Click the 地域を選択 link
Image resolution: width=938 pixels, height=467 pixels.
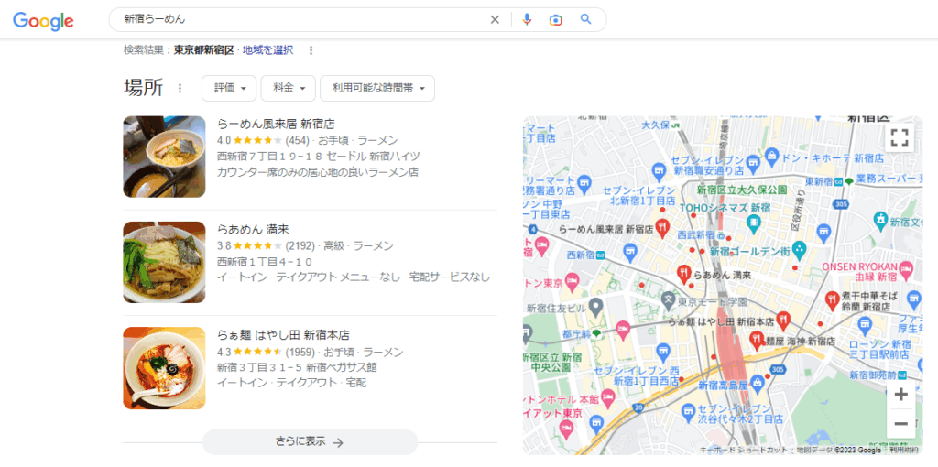[x=267, y=50]
